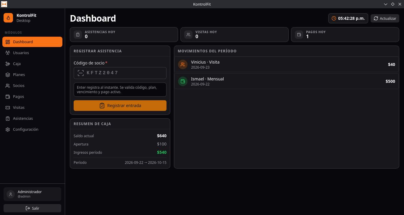Click the Planes layers icon

point(8,75)
